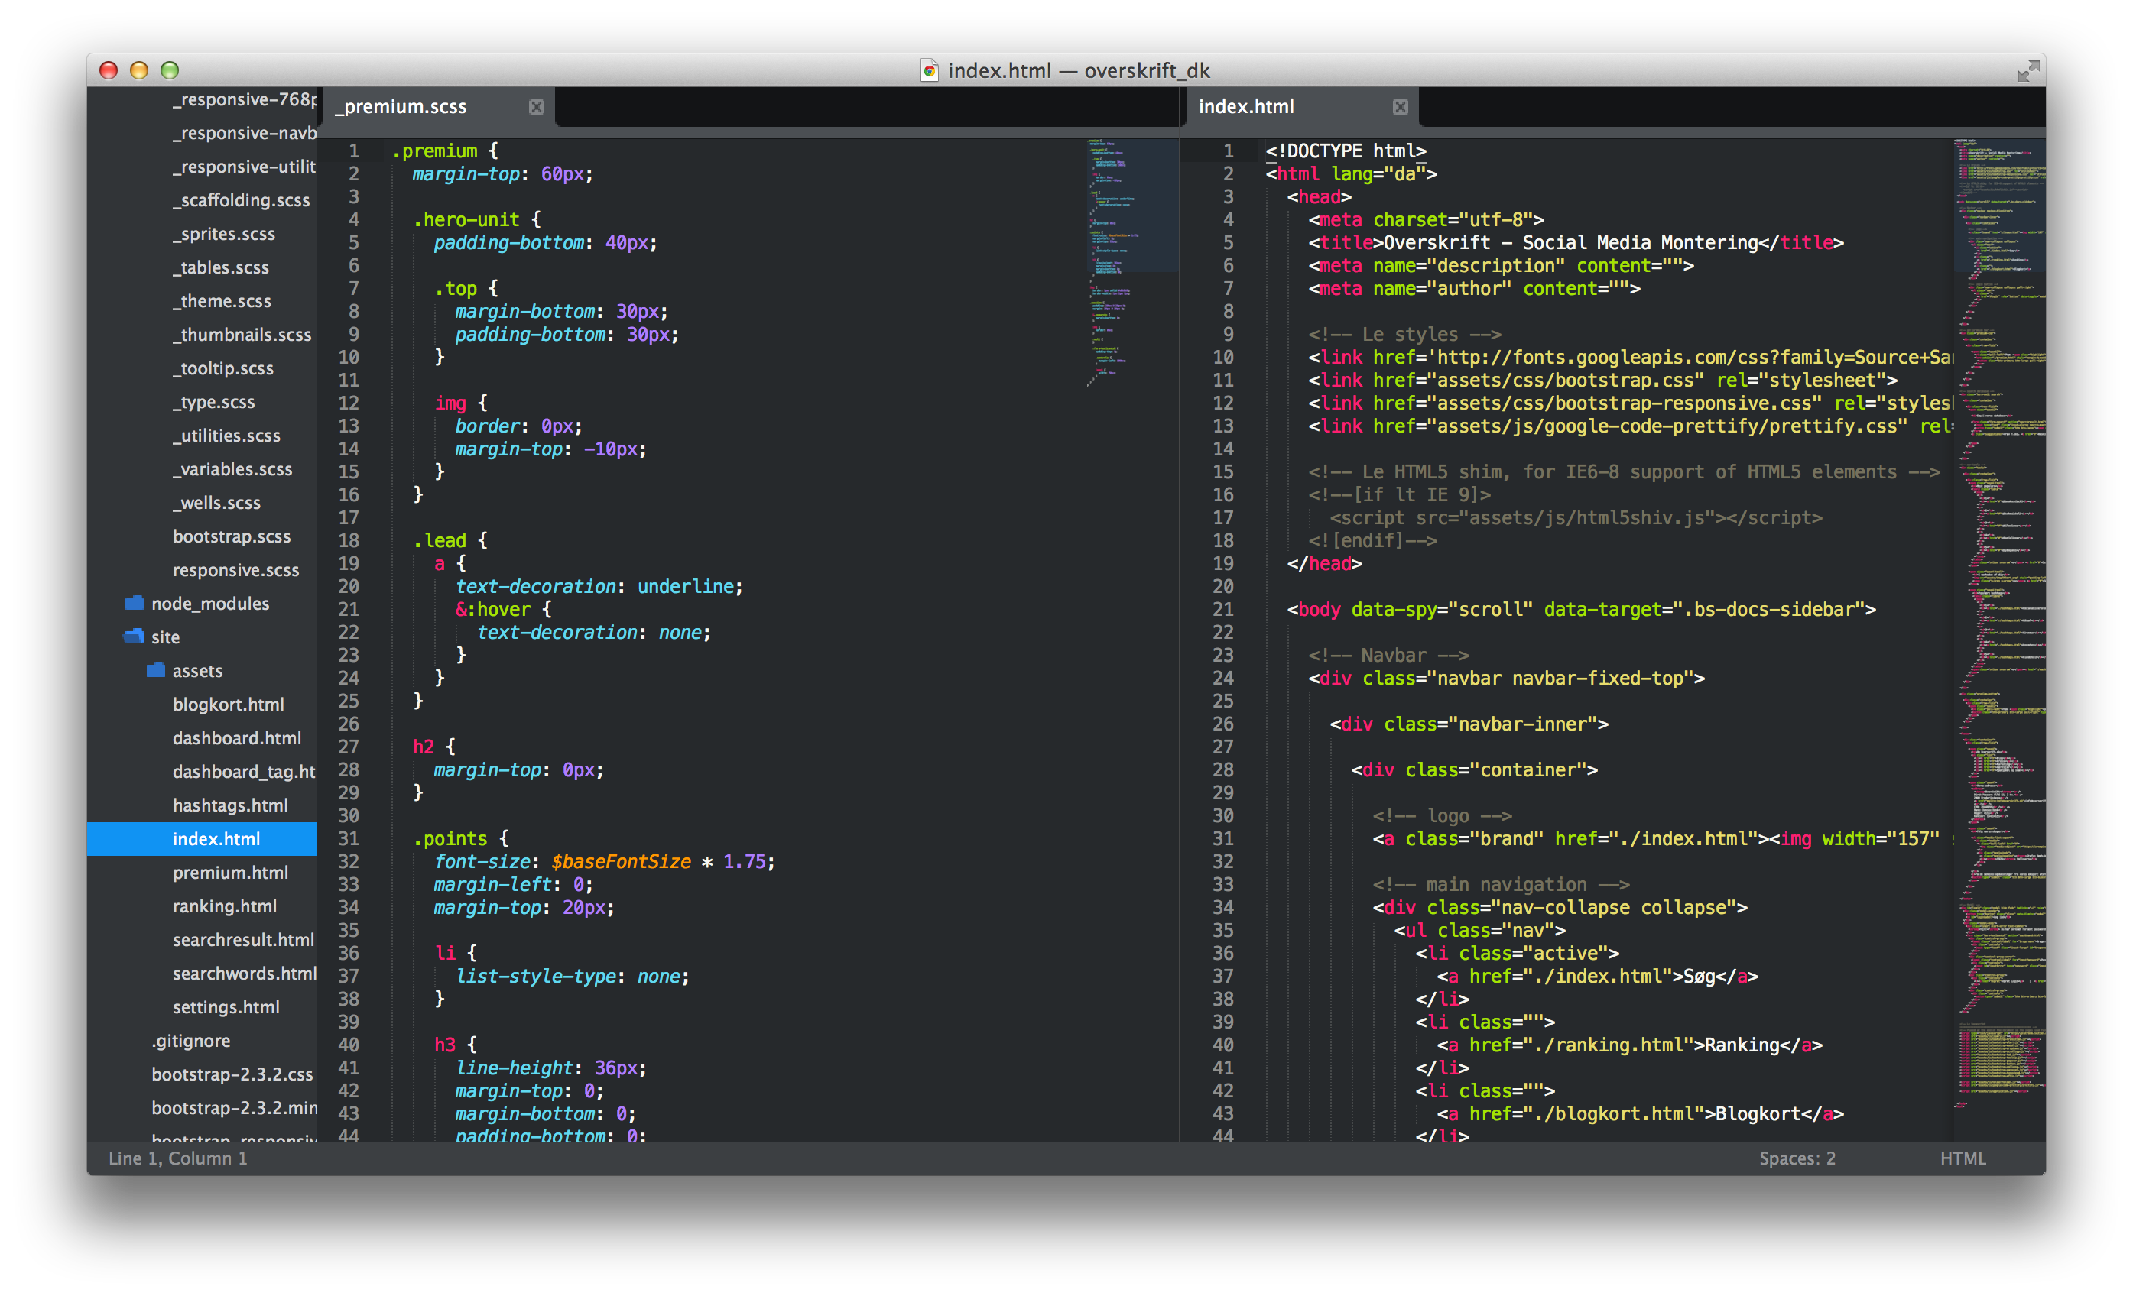Select _variables.scss in the file tree
This screenshot has width=2133, height=1296.
coord(233,469)
